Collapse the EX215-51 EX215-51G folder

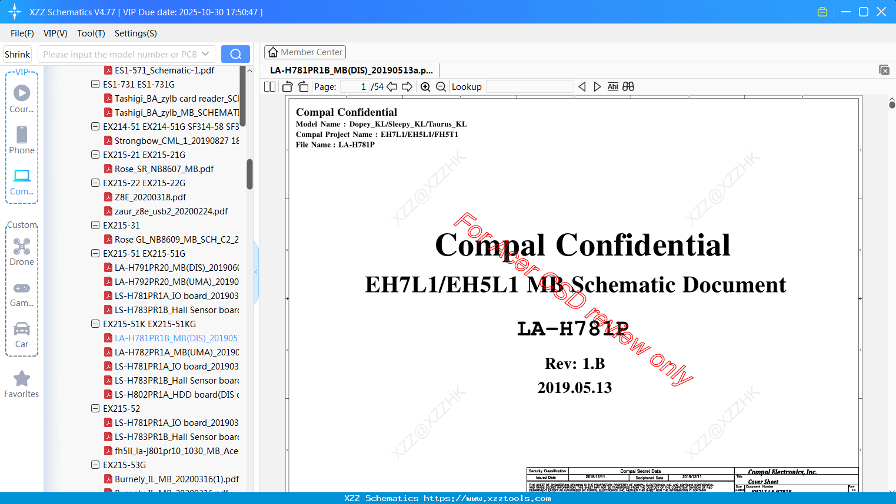pyautogui.click(x=95, y=254)
